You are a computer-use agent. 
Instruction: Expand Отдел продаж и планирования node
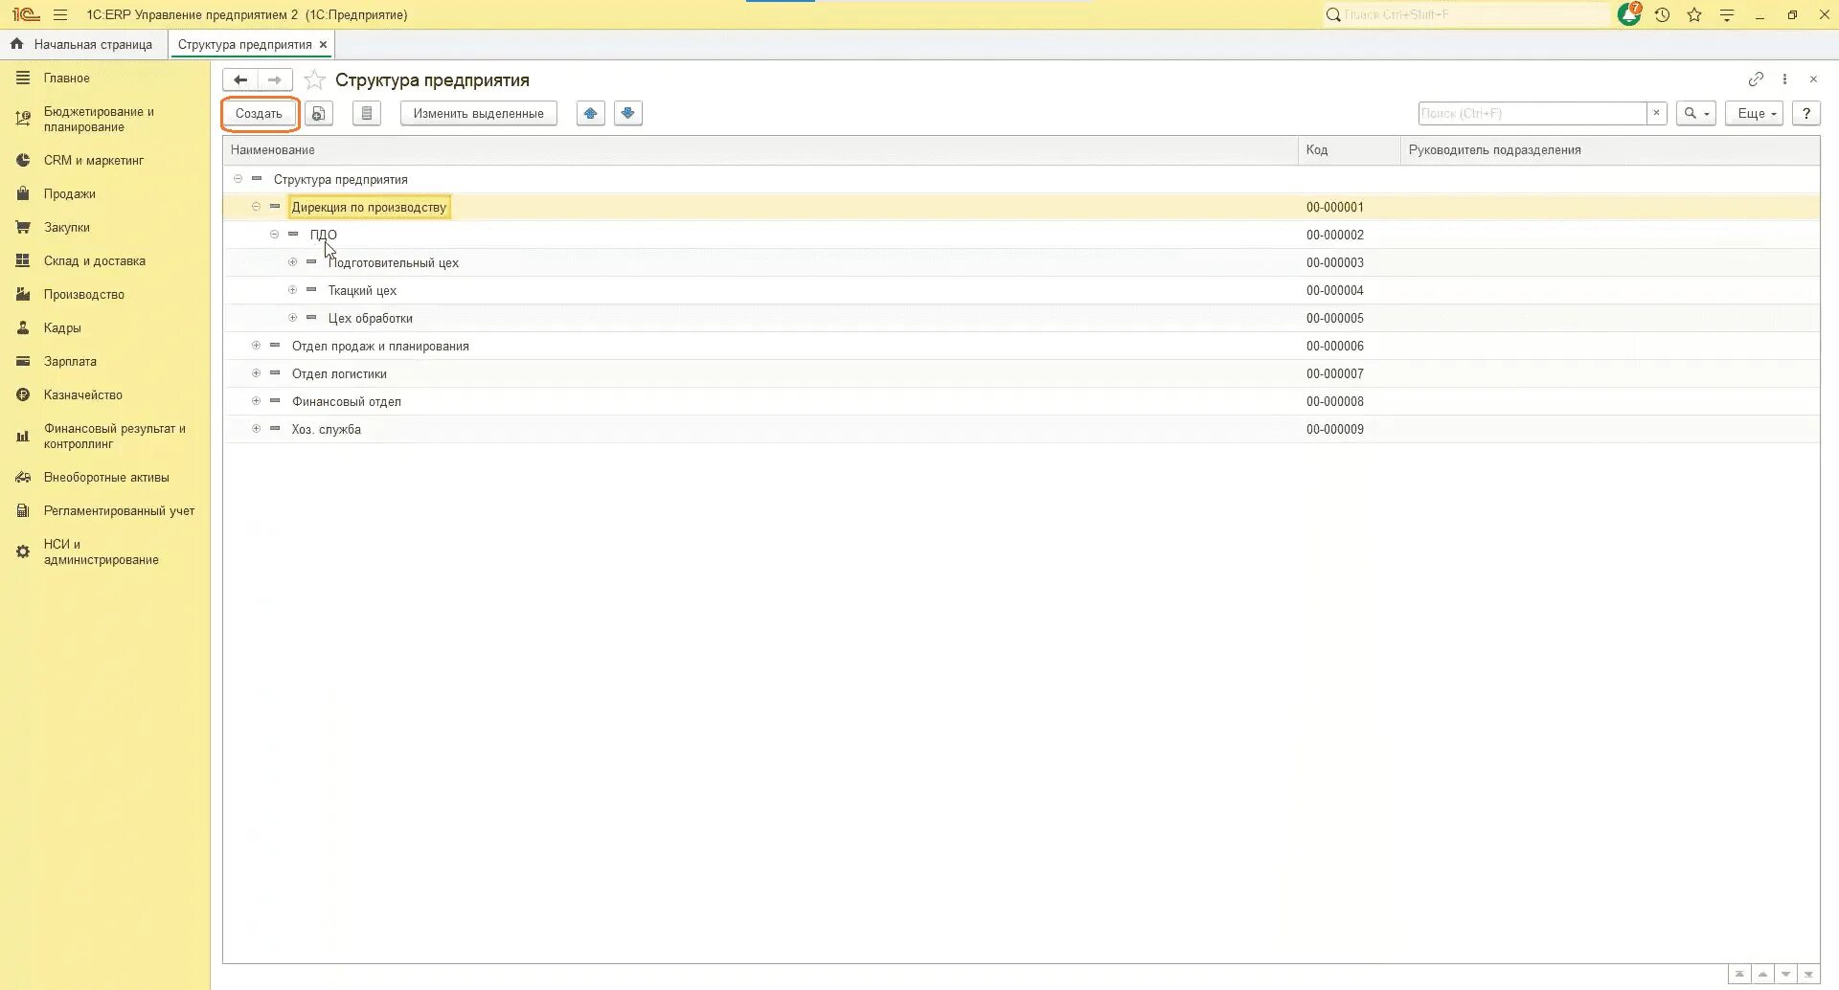click(x=256, y=346)
